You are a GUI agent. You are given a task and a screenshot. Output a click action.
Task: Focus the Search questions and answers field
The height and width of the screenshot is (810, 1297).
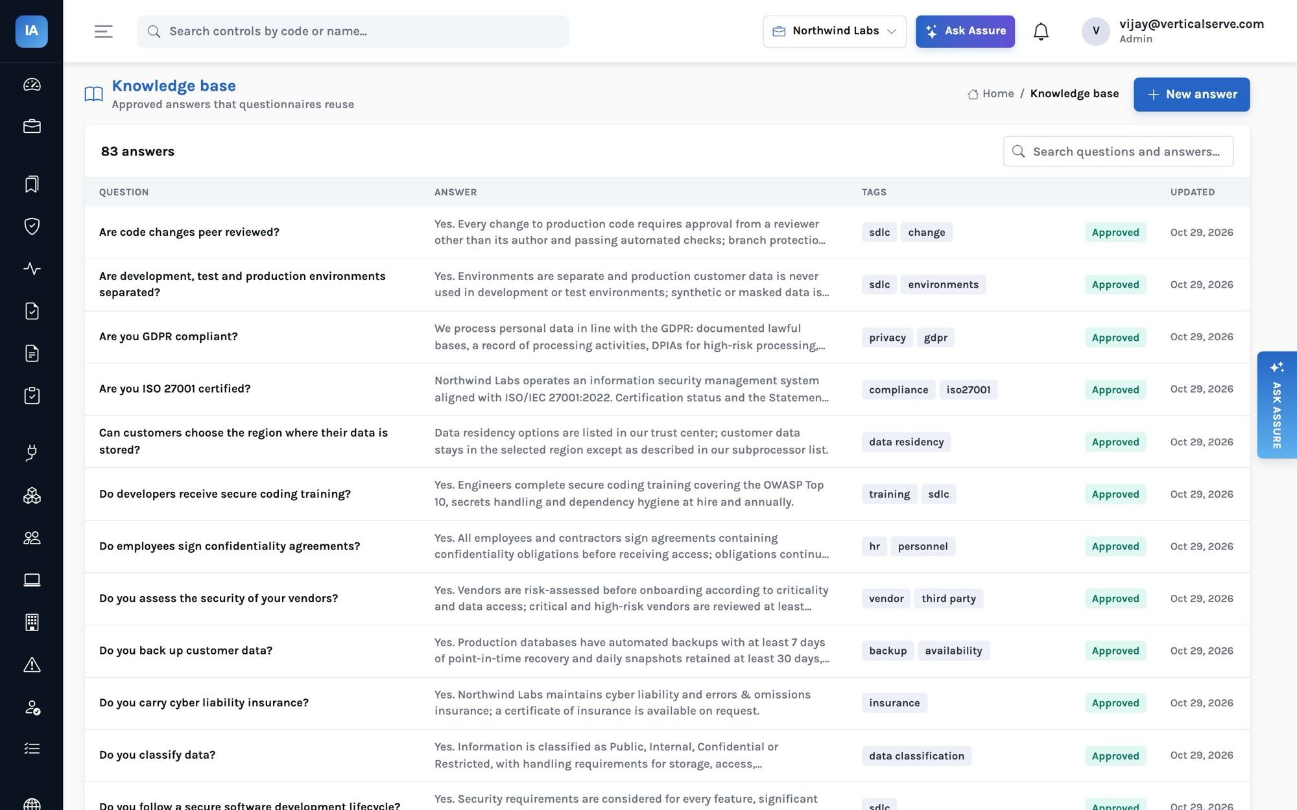(1118, 152)
